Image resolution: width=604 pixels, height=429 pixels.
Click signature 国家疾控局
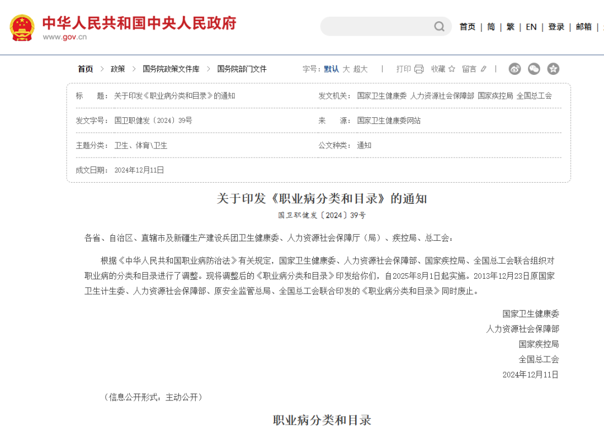click(x=539, y=344)
